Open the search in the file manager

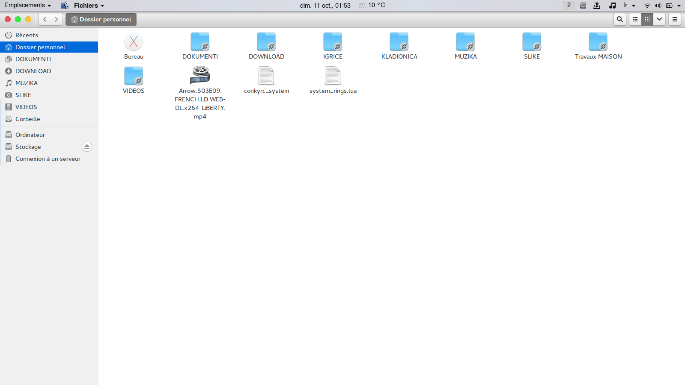(x=619, y=19)
